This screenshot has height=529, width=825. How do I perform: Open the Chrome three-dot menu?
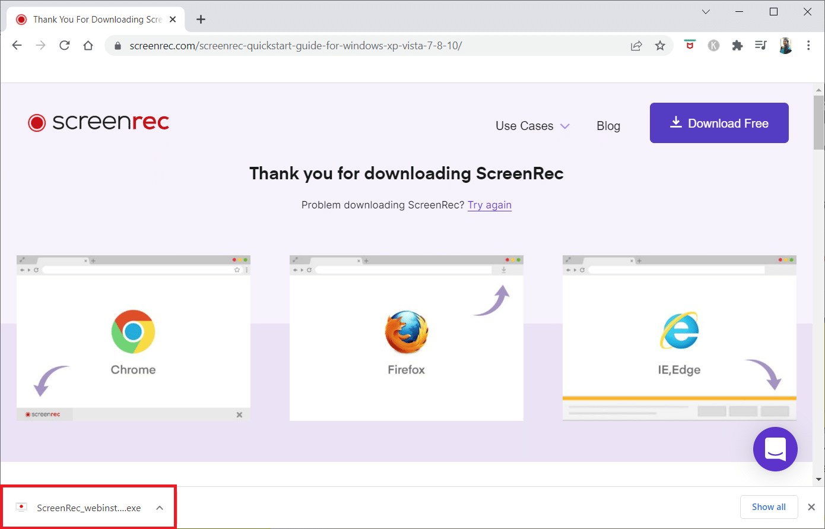point(808,46)
